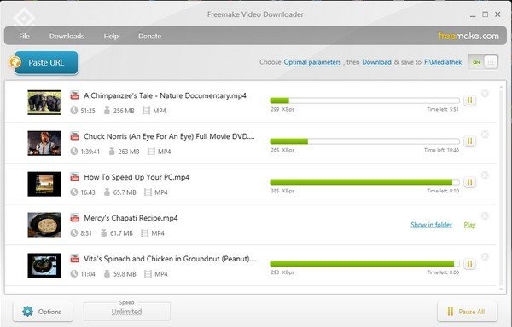Image resolution: width=512 pixels, height=327 pixels.
Task: Open the Donate menu
Action: point(149,36)
